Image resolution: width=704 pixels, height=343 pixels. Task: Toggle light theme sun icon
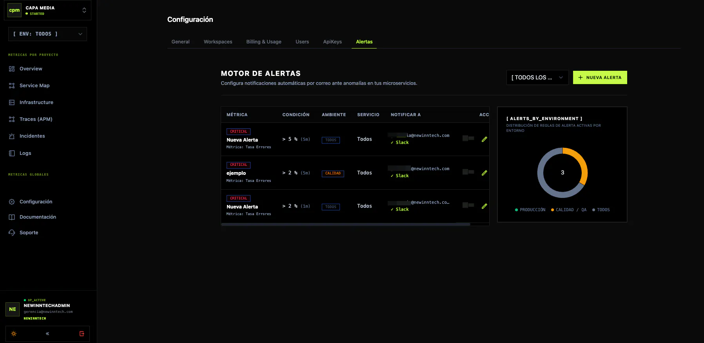[14, 334]
